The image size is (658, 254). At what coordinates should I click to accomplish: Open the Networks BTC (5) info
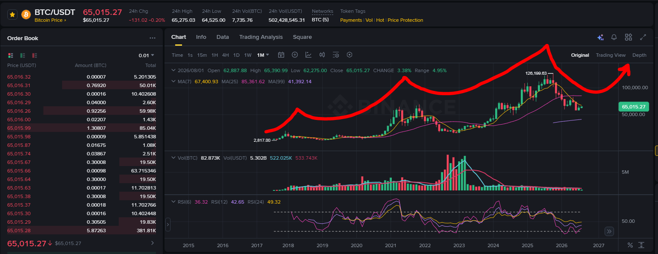tap(320, 20)
